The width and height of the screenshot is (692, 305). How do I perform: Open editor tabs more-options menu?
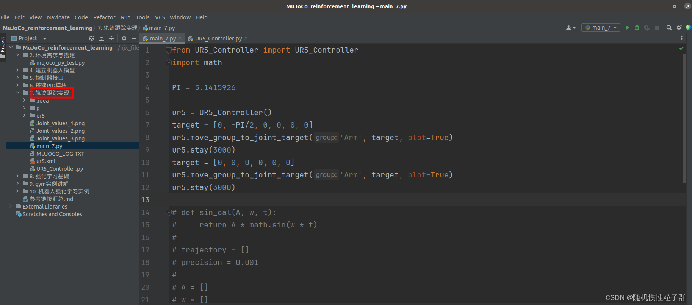(681, 38)
